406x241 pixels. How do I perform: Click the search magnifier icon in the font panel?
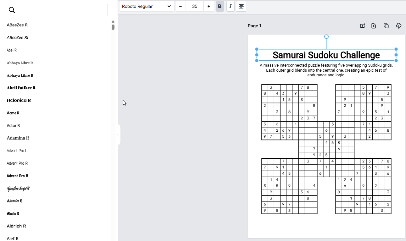tap(12, 10)
